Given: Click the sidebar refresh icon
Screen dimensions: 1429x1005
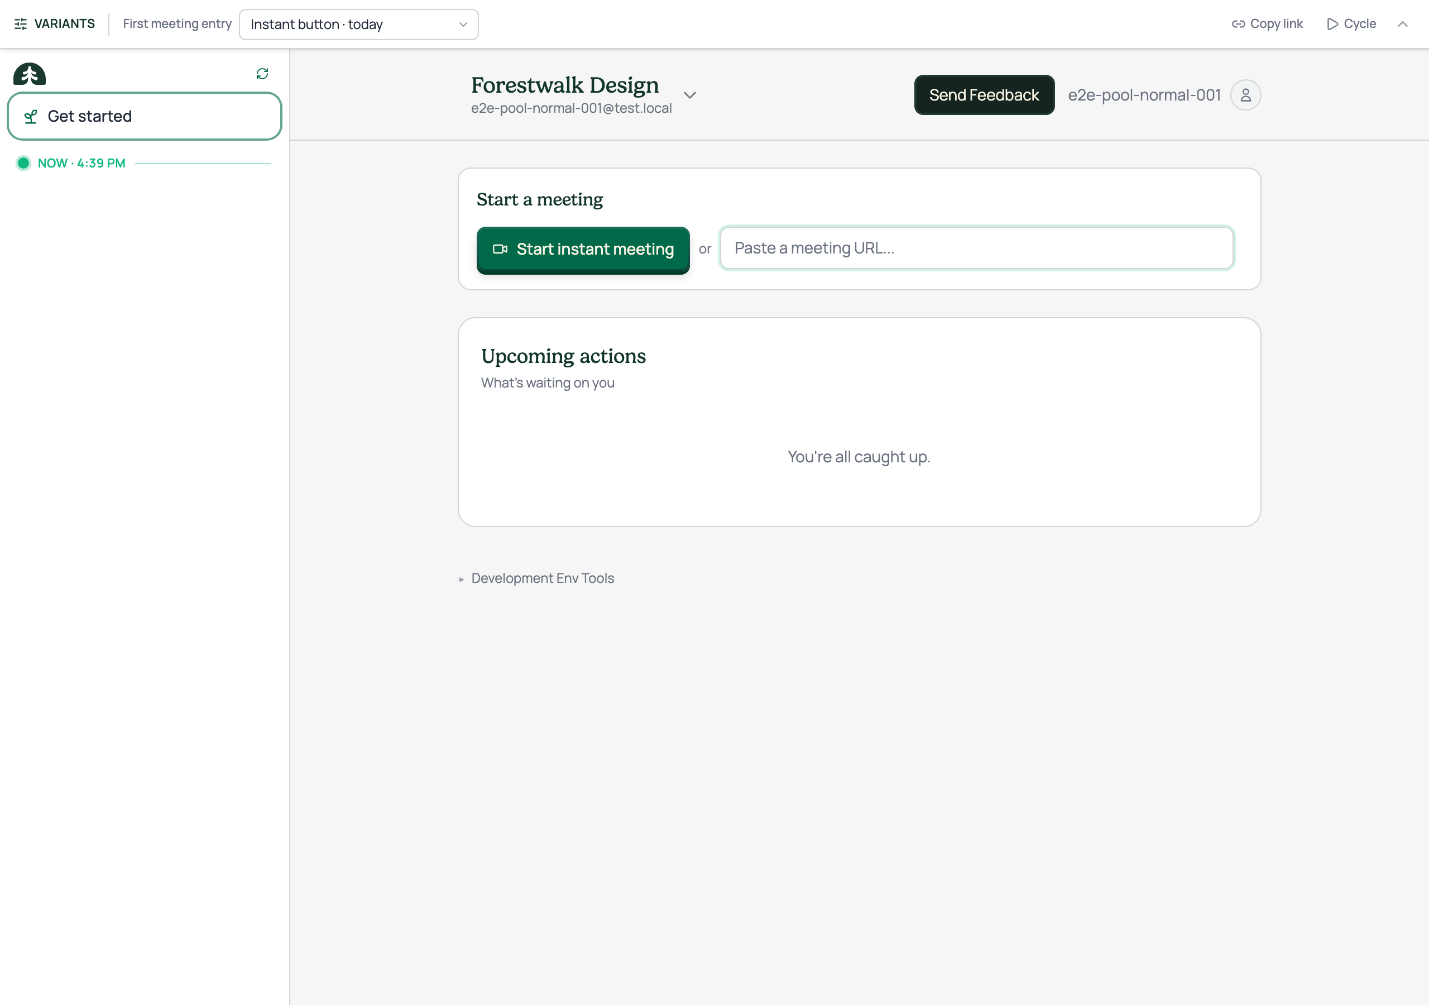Looking at the screenshot, I should (262, 74).
